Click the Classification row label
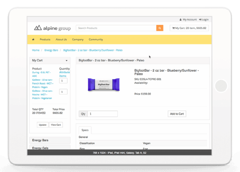240x172 pixels. point(87,143)
